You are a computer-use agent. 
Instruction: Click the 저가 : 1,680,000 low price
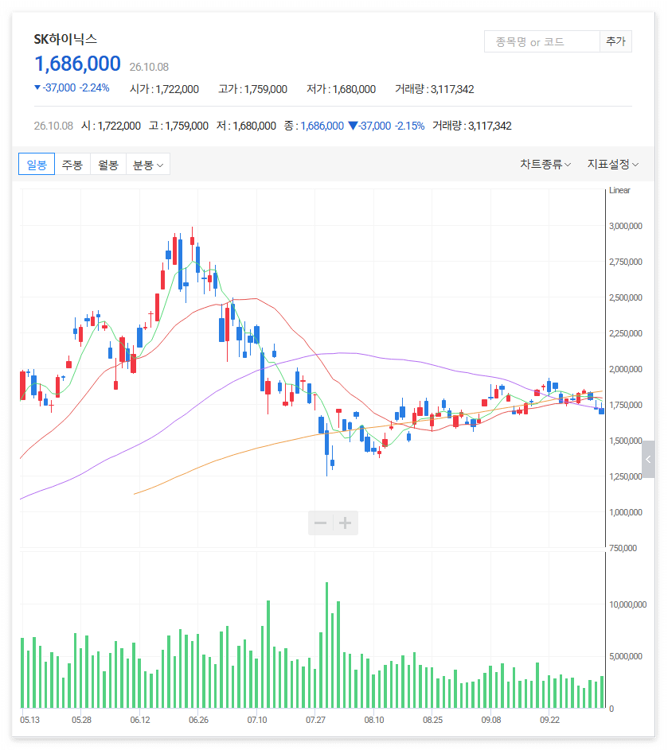click(342, 89)
